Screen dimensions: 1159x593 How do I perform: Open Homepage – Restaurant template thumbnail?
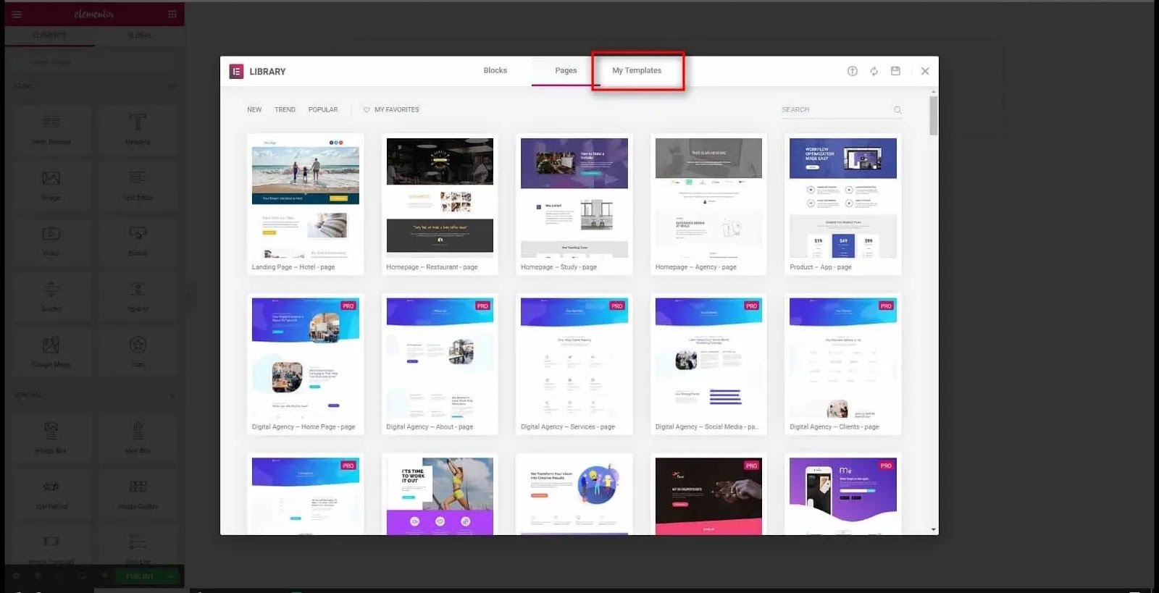coord(440,198)
